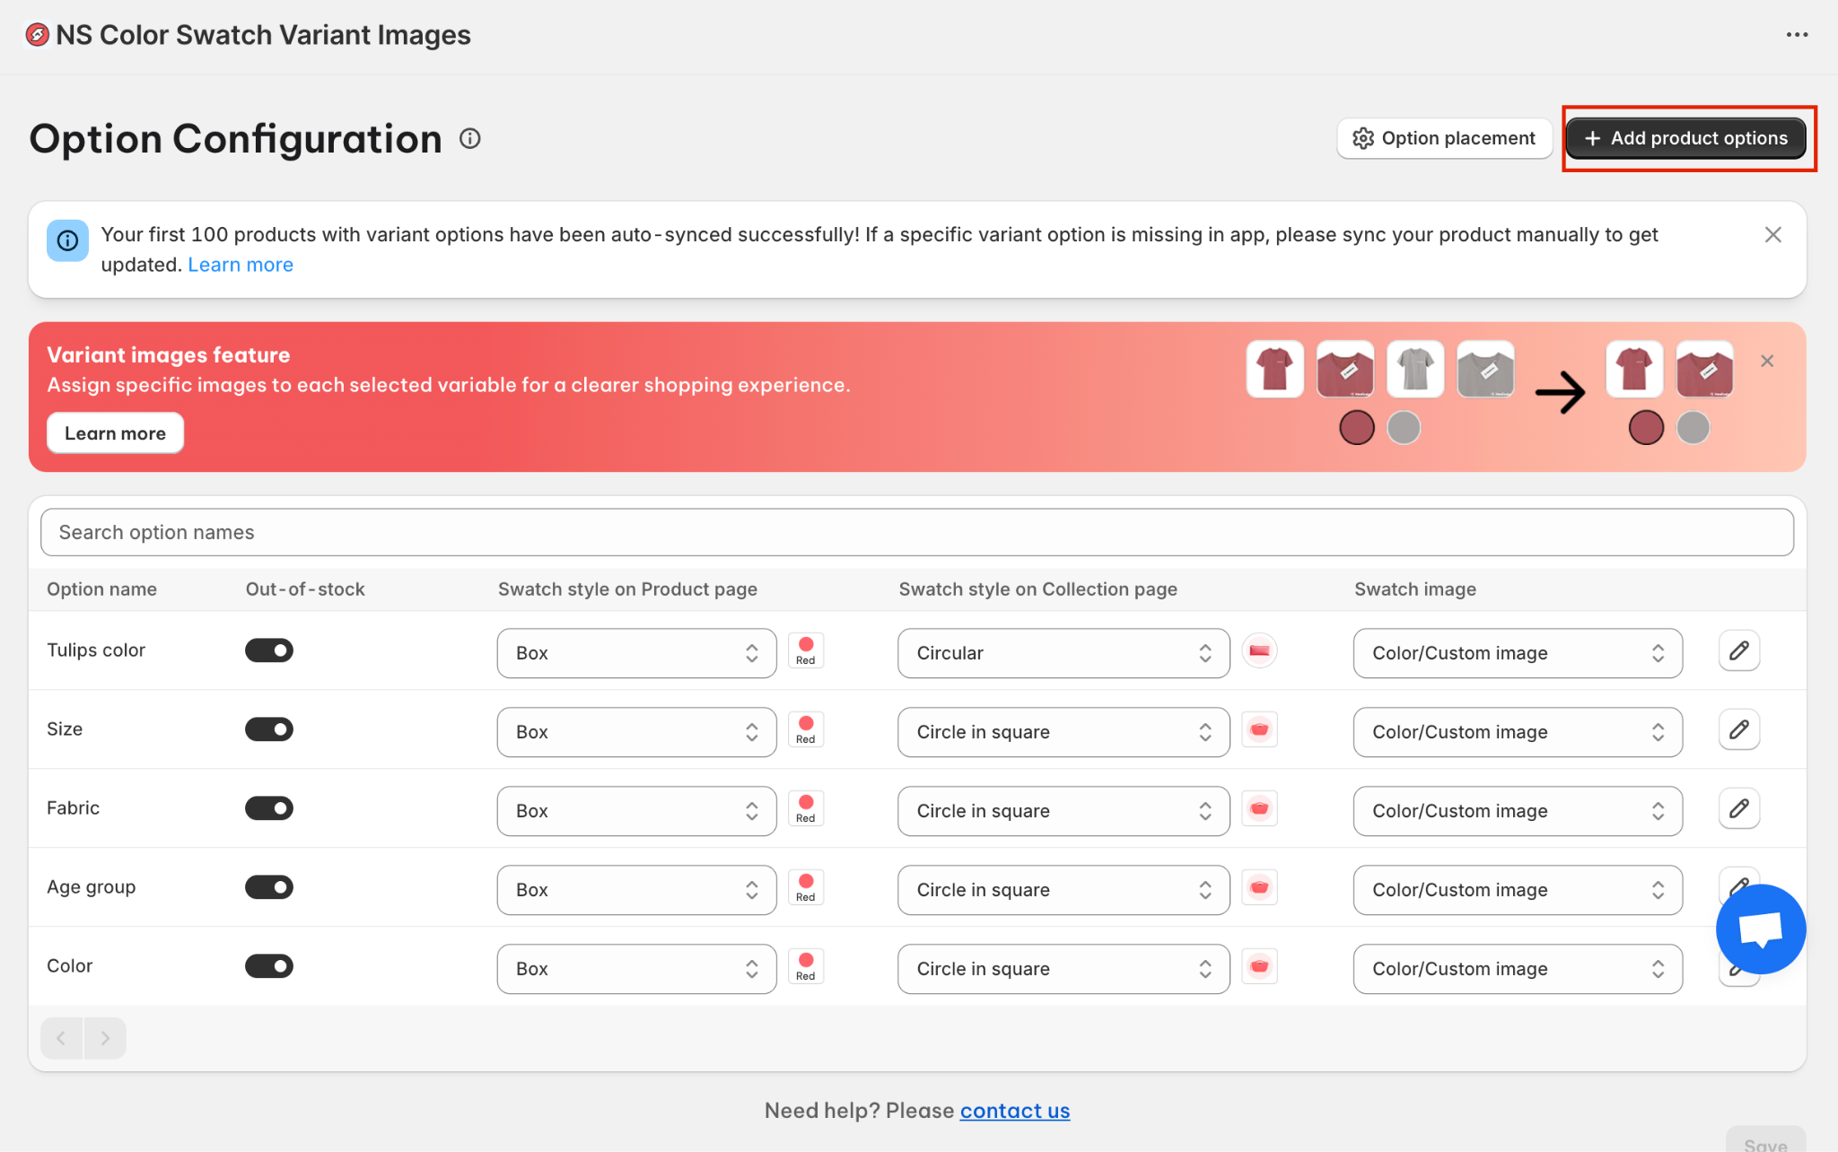Screen dimensions: 1838x1152
Task: Open Option placement settings
Action: [x=1444, y=138]
